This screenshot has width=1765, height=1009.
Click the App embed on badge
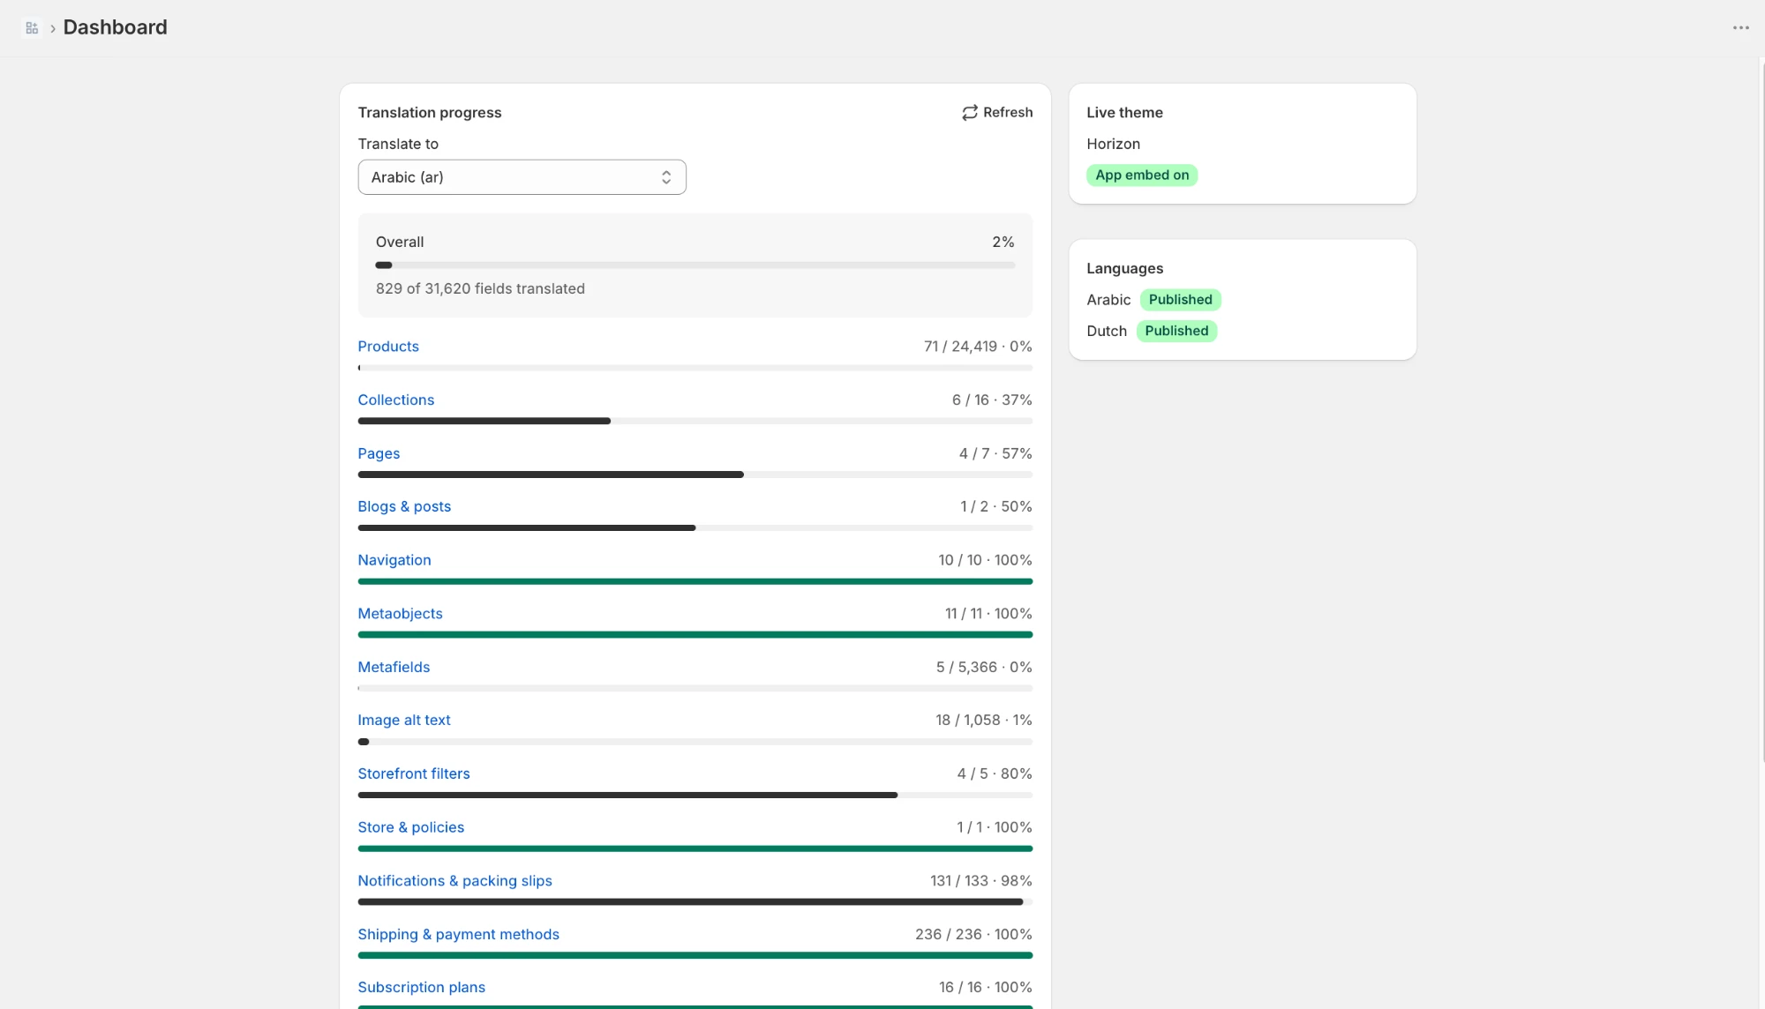point(1142,175)
